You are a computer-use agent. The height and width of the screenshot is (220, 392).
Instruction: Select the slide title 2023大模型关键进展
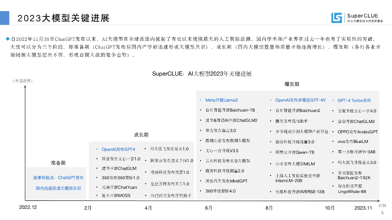pyautogui.click(x=64, y=18)
